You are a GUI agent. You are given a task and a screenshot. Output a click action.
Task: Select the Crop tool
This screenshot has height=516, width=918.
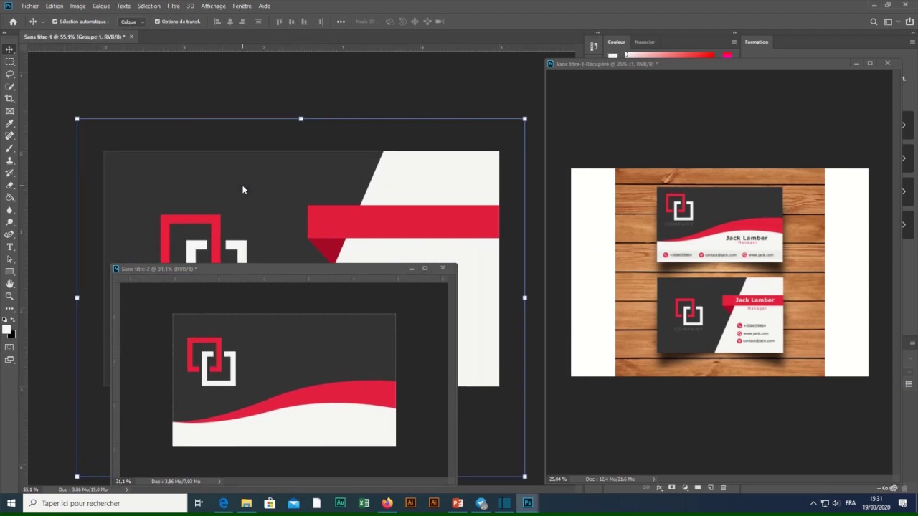(x=9, y=99)
